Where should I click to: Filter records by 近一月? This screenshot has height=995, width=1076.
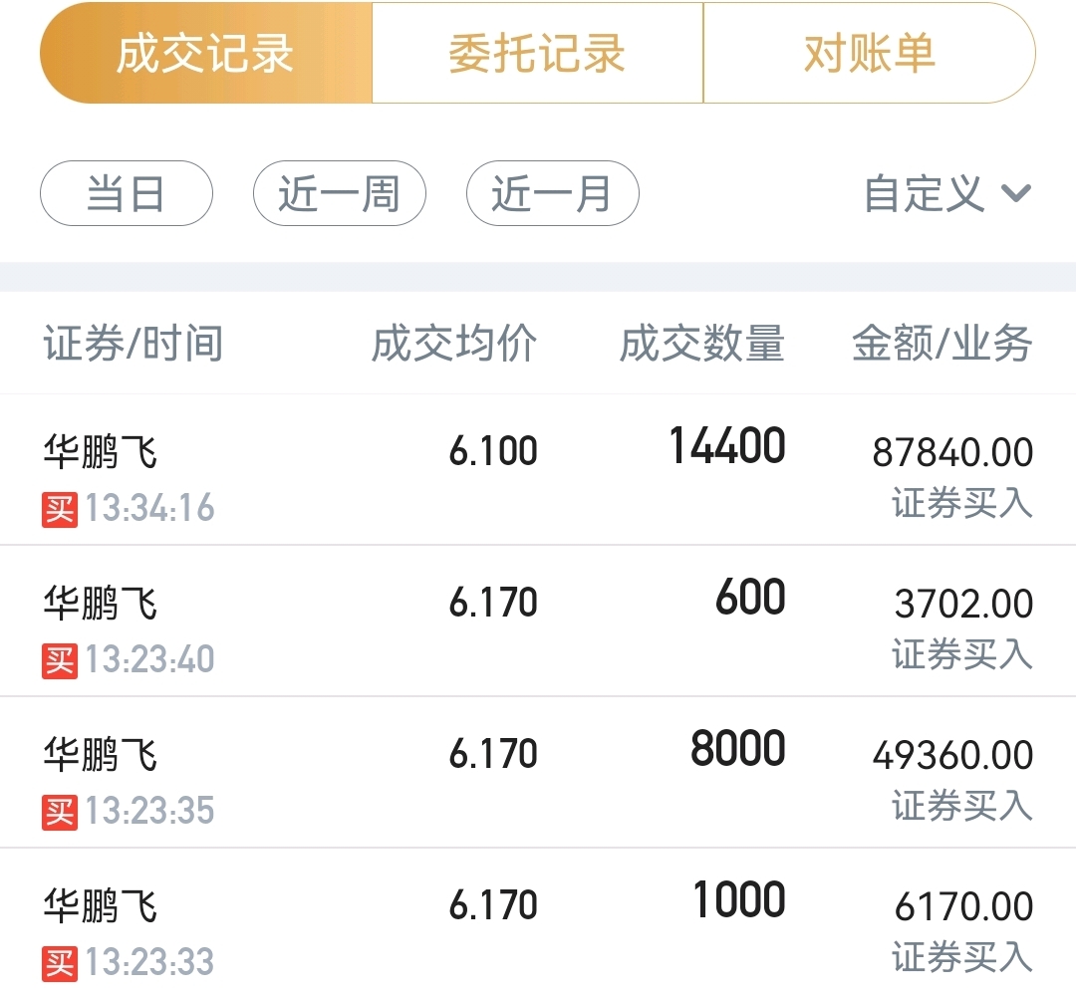(552, 193)
